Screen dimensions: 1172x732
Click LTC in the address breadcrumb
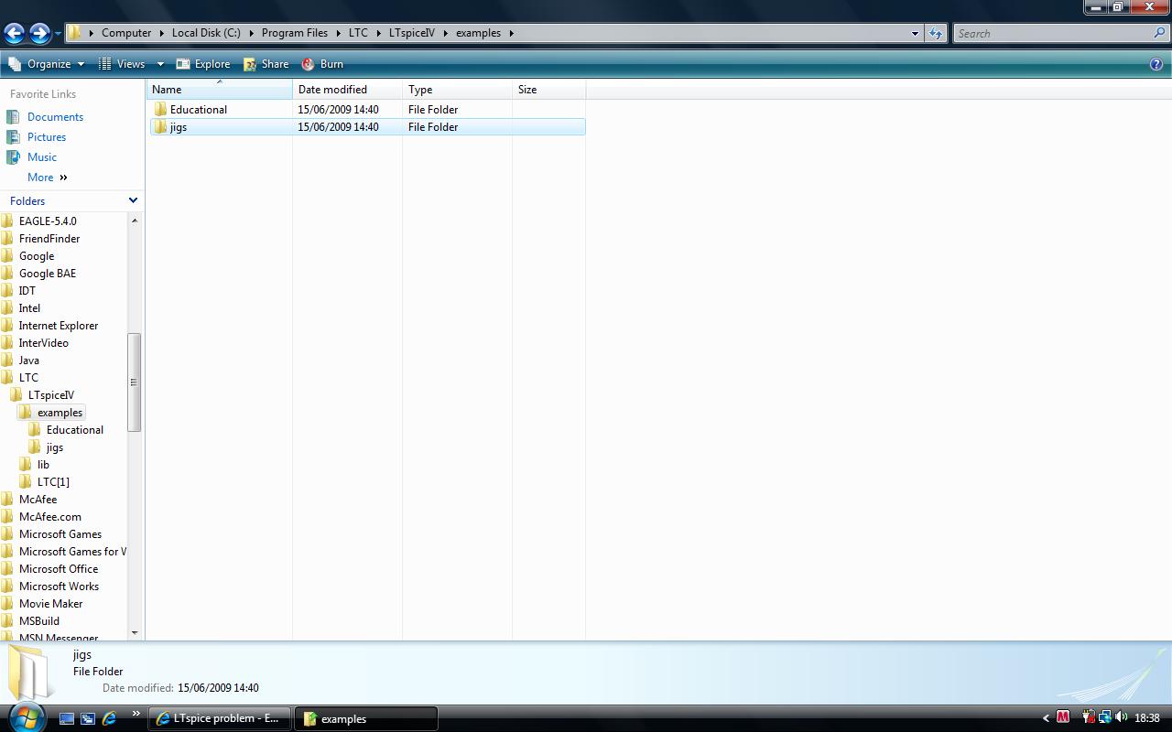pos(358,33)
